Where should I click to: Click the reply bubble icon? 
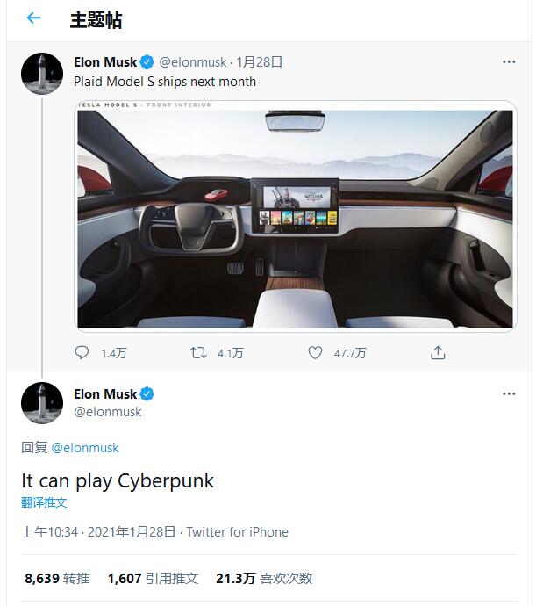pyautogui.click(x=82, y=353)
